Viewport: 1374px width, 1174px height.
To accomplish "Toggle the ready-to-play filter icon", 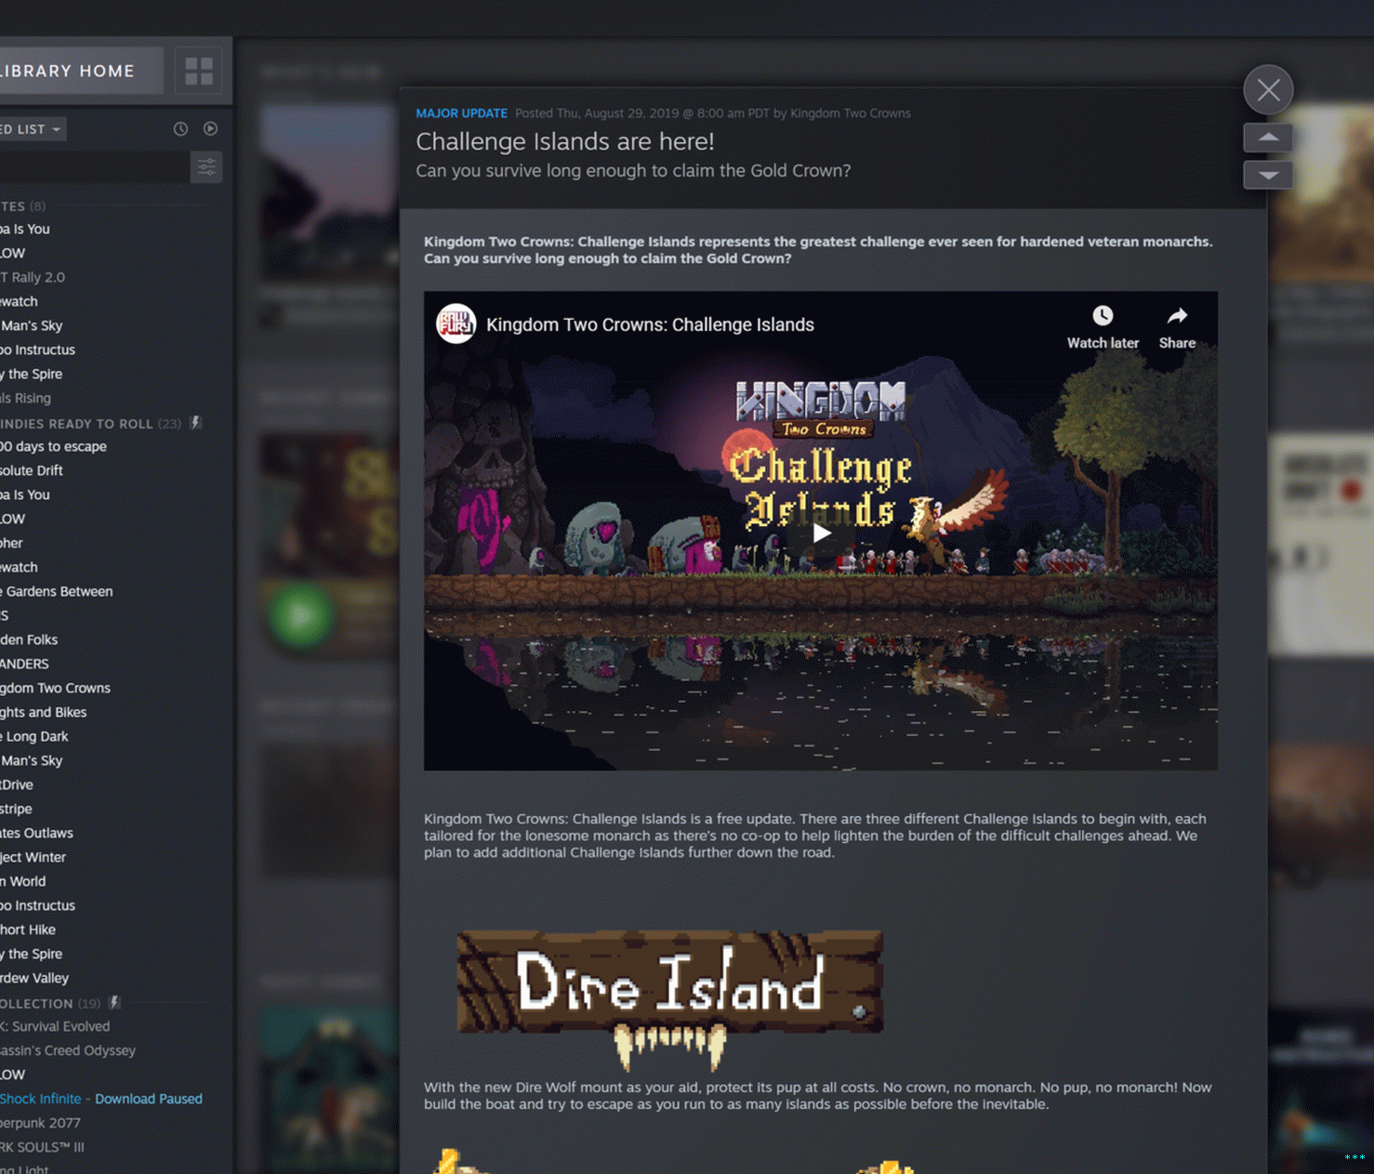I will 210,129.
